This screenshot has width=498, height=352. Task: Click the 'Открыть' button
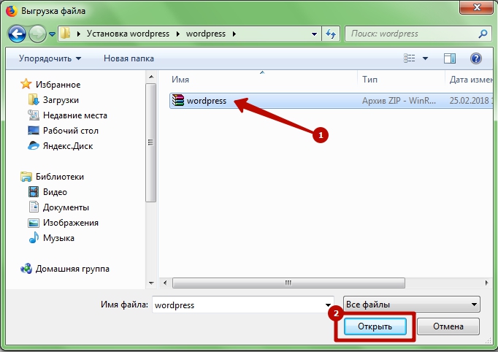coord(375,326)
